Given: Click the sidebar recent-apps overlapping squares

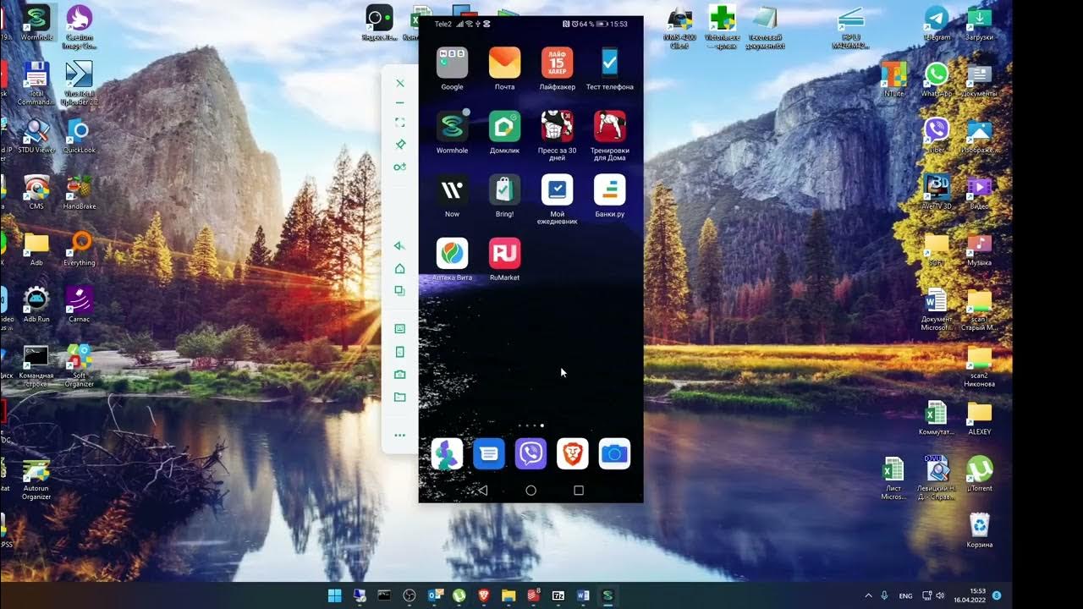Looking at the screenshot, I should (400, 290).
